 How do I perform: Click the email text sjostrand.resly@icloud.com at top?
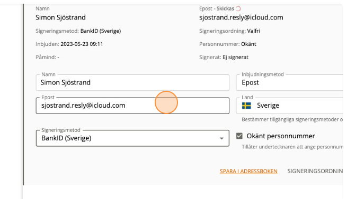241,17
